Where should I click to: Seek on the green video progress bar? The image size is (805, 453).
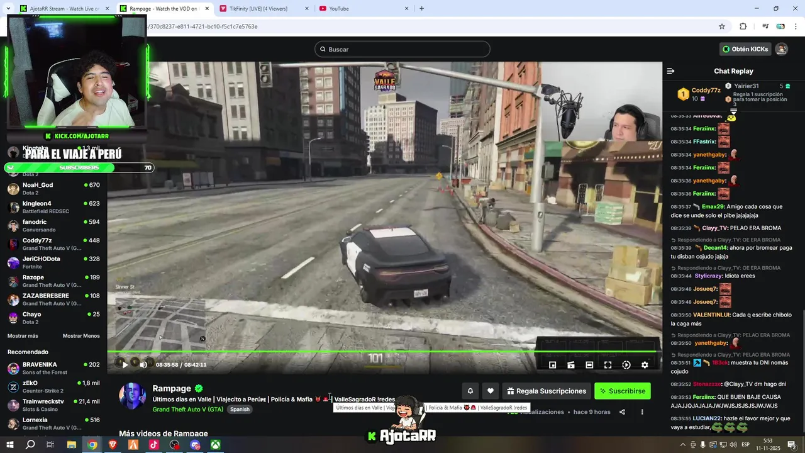(x=384, y=352)
